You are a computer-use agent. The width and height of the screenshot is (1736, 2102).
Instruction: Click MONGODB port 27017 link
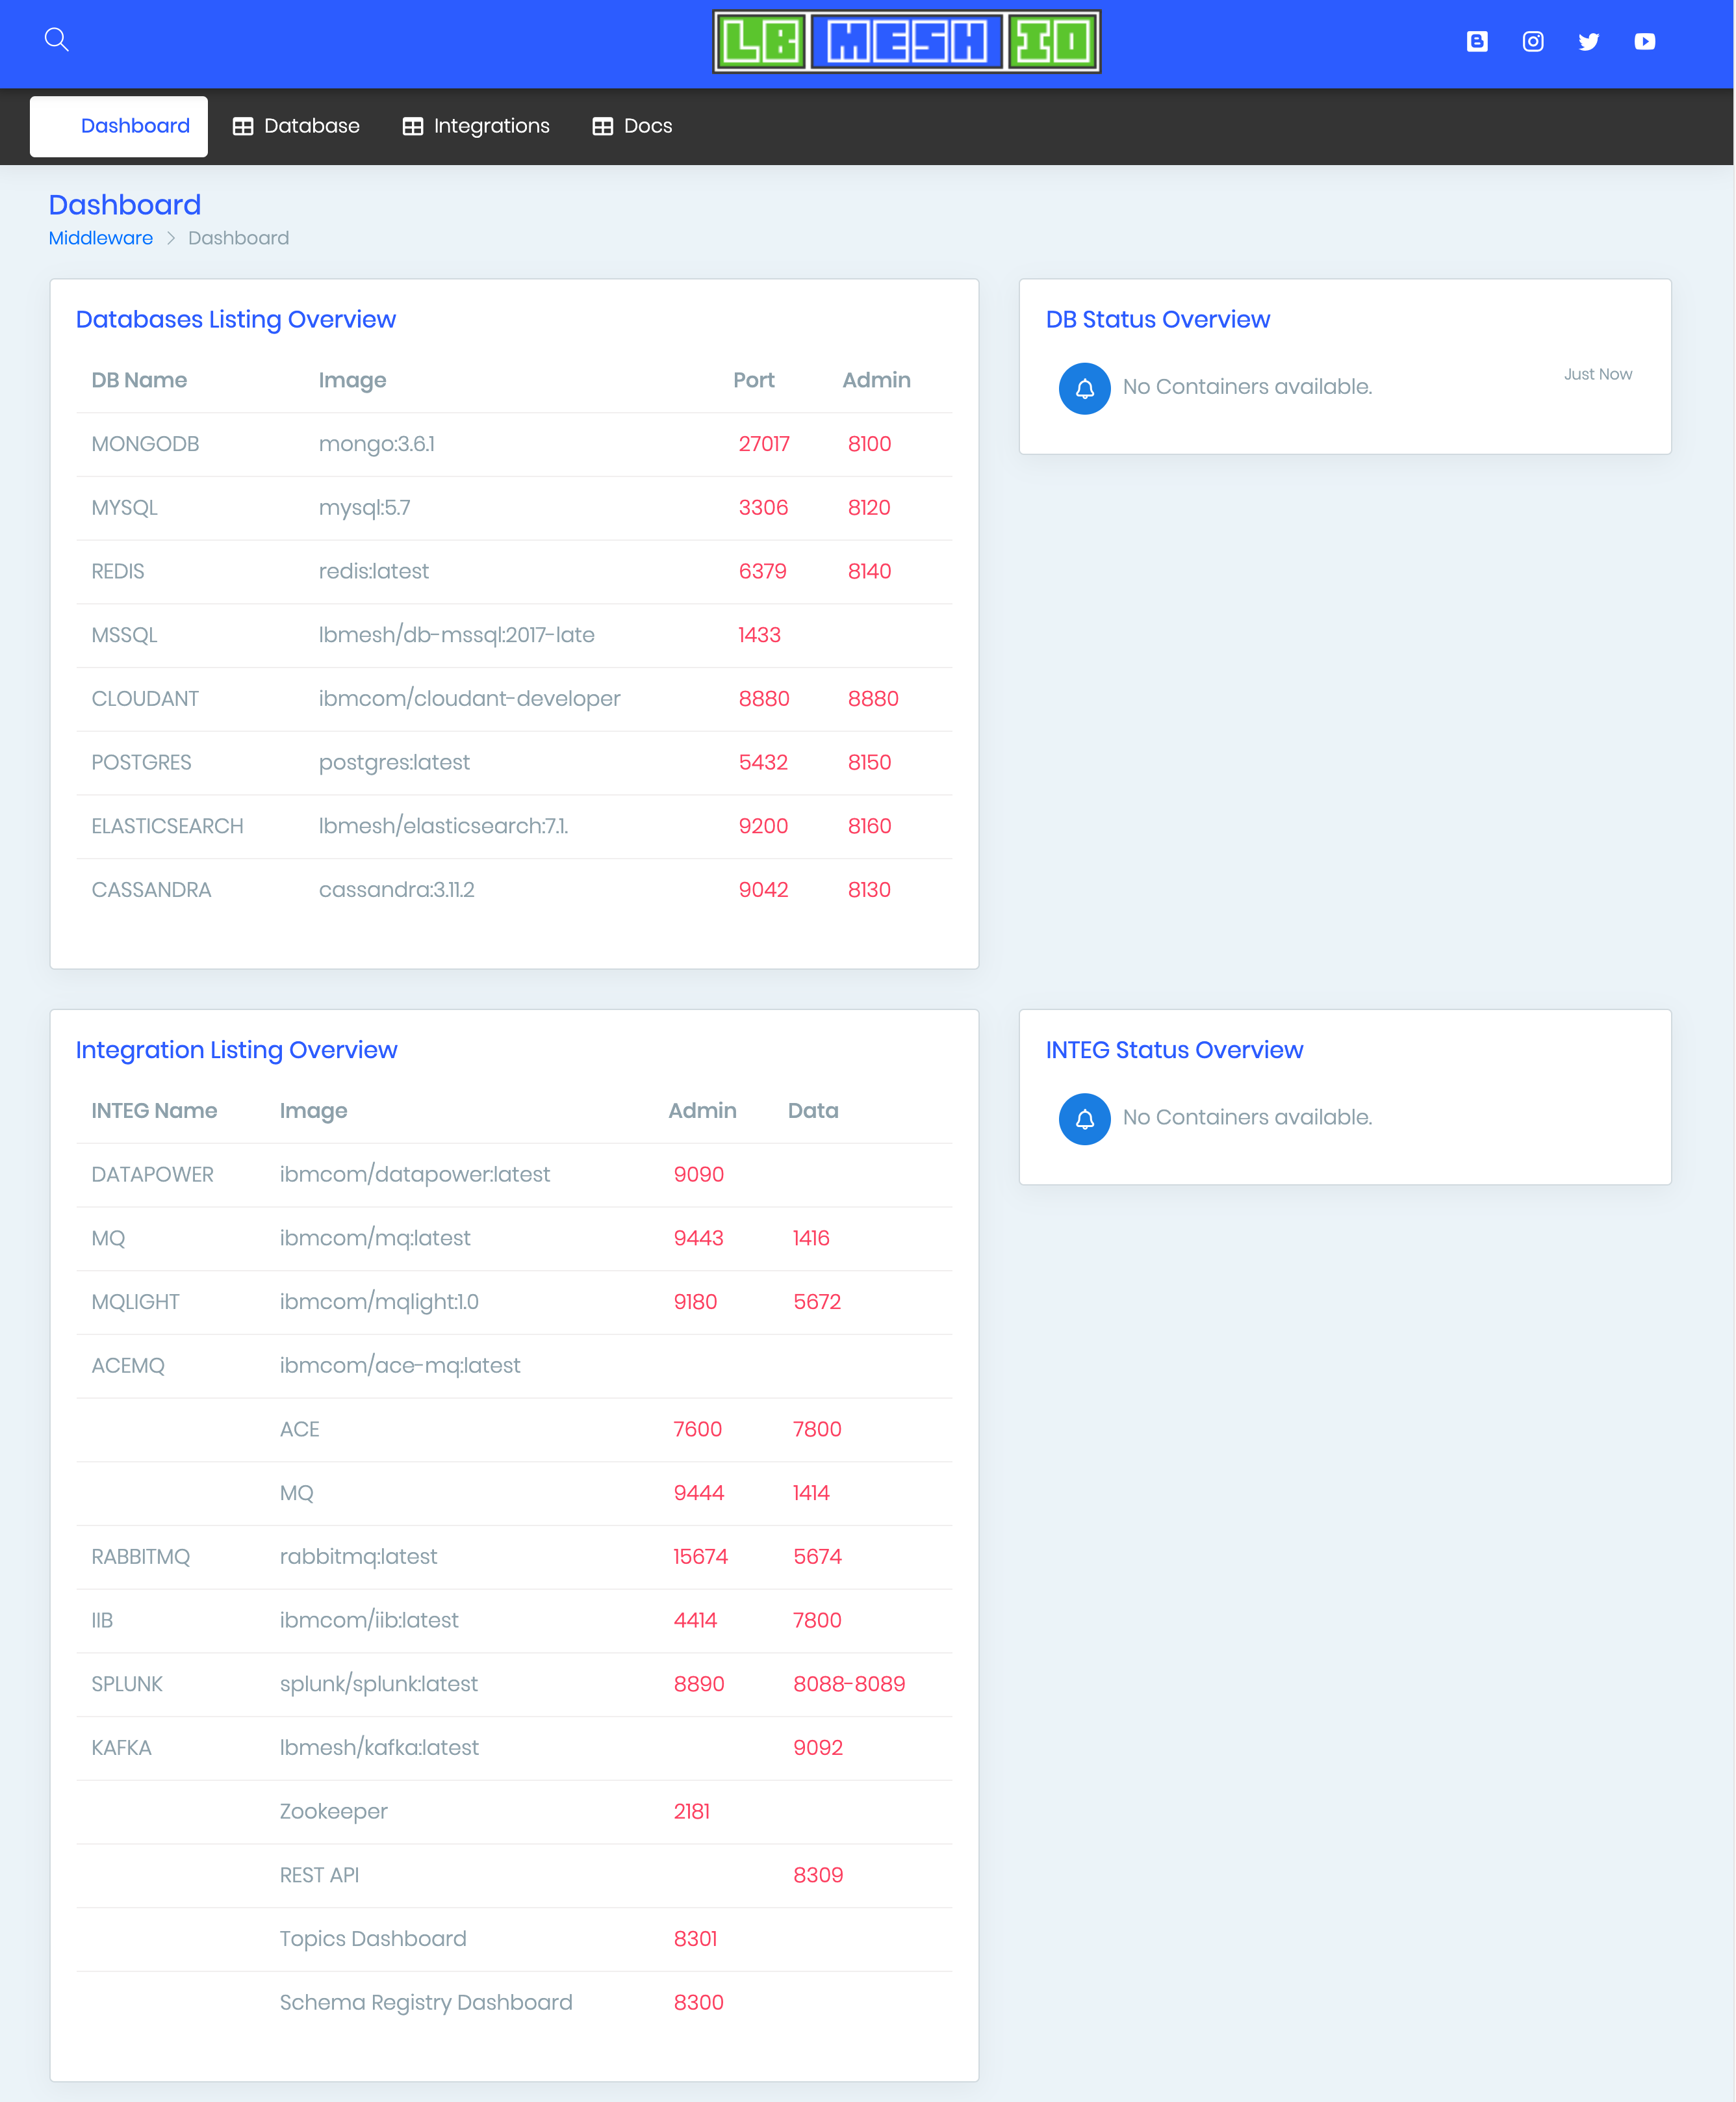(764, 443)
